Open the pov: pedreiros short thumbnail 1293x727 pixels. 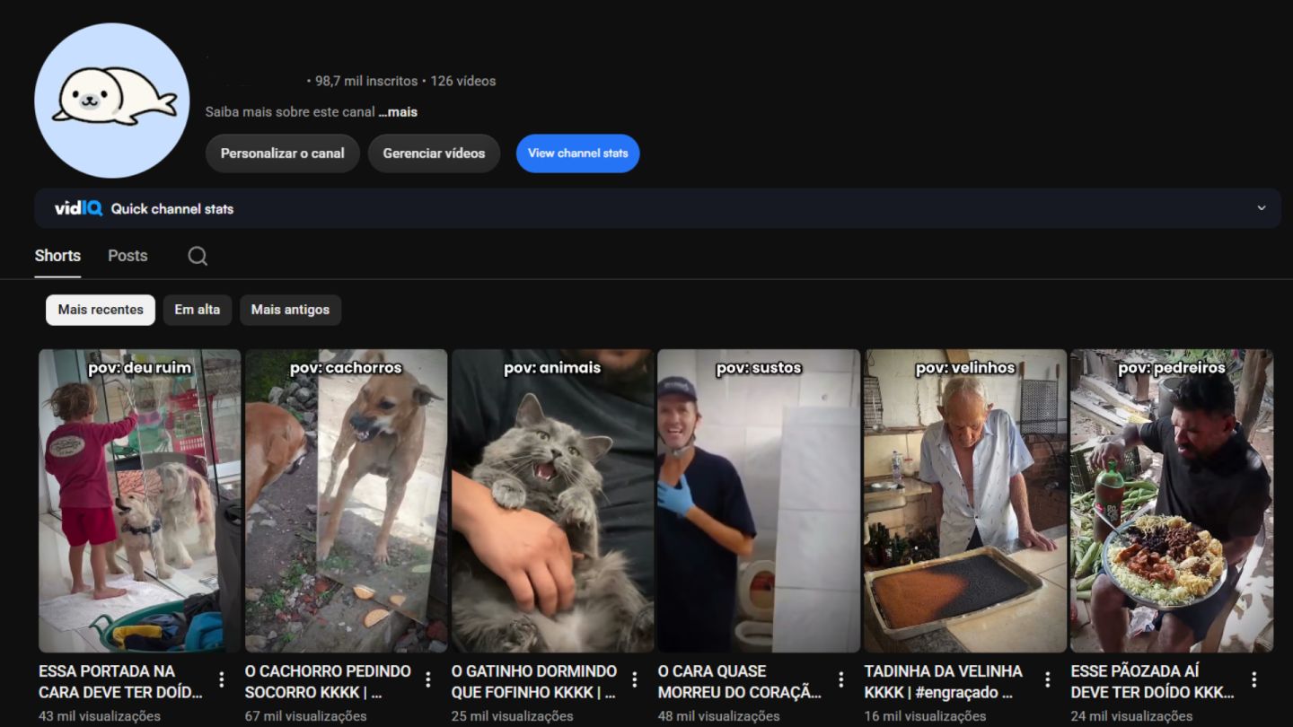coord(1172,501)
